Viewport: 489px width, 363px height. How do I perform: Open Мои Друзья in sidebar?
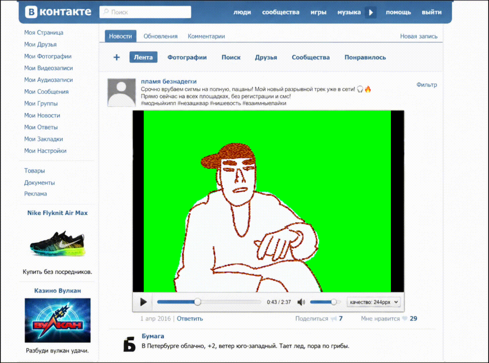pyautogui.click(x=40, y=44)
